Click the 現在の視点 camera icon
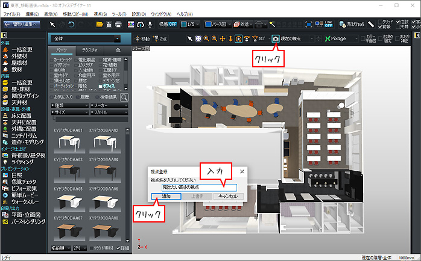Viewport: 421px width, 261px height. coord(276,38)
